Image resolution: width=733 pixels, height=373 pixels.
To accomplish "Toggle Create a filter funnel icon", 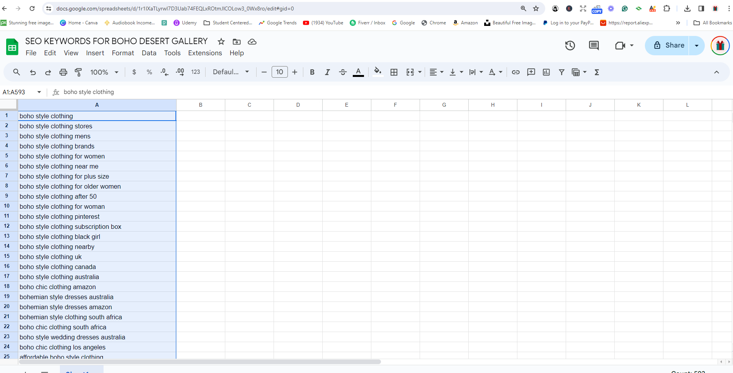I will 561,72.
